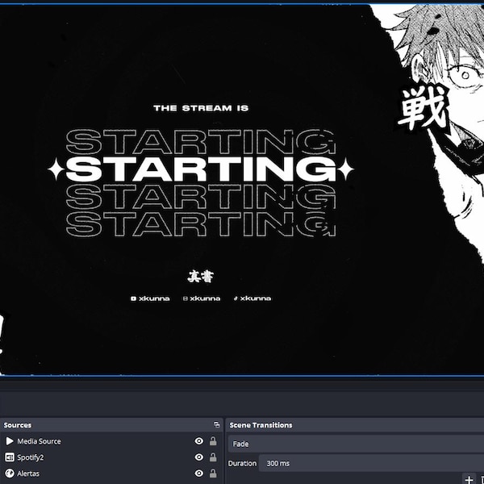Click the Duration 300 ms field
The width and height of the screenshot is (484, 484).
click(371, 463)
